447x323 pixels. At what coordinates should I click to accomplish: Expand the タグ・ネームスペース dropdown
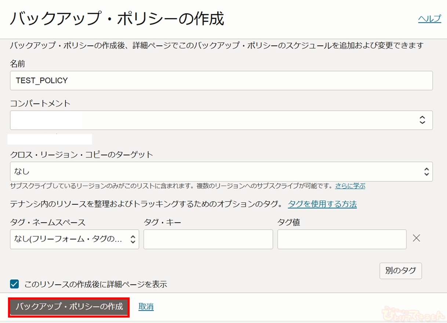(74, 239)
